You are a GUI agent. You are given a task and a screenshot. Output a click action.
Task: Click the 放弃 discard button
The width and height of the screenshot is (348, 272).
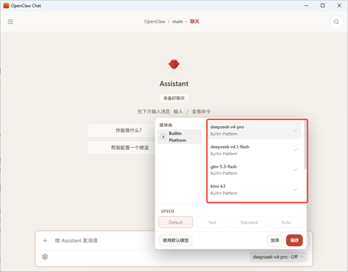[x=275, y=240]
